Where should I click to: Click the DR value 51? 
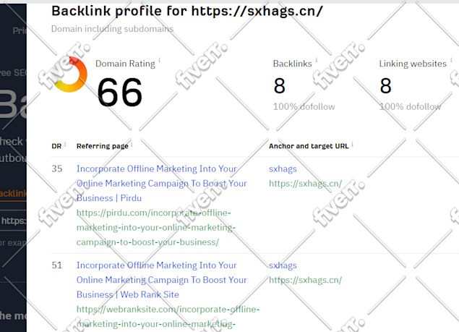pos(57,265)
